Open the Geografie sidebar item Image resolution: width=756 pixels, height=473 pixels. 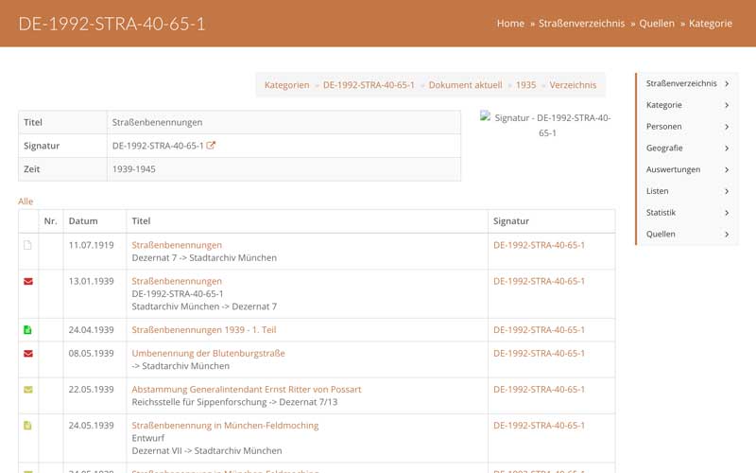pos(687,148)
